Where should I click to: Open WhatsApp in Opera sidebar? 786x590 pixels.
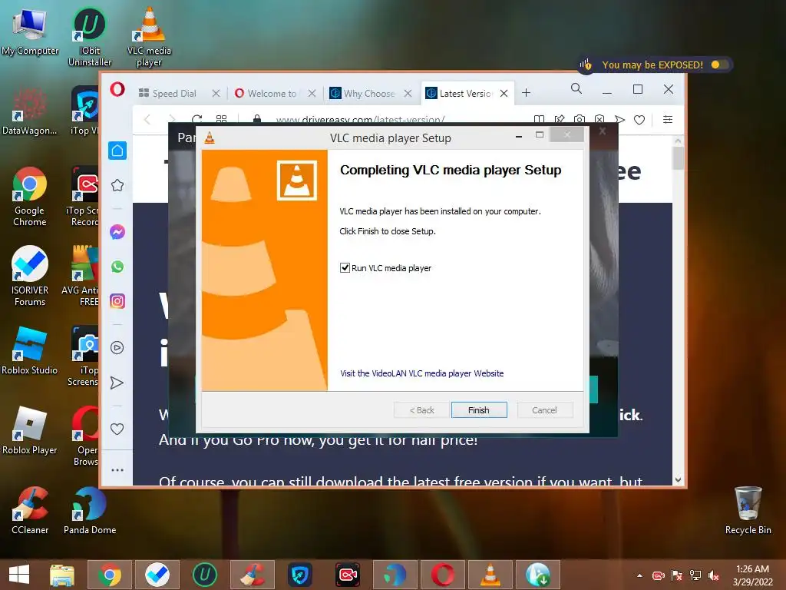[117, 267]
